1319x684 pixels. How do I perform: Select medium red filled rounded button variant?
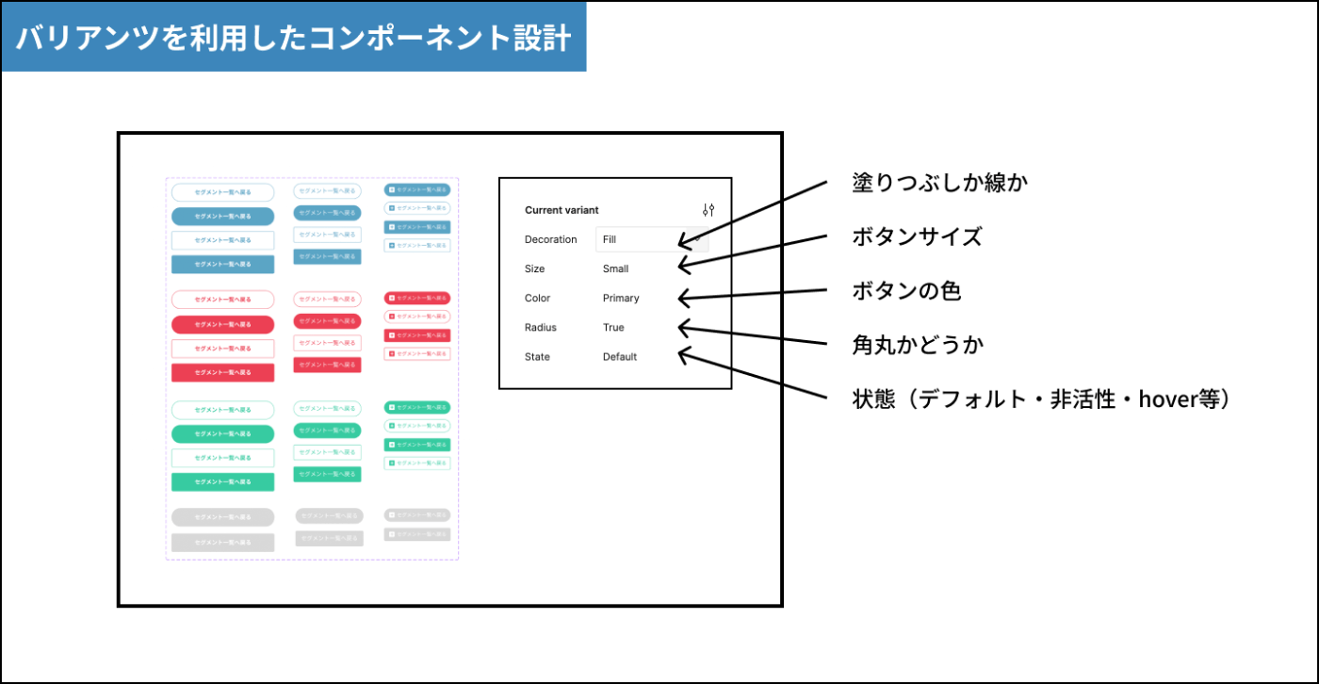coord(327,321)
